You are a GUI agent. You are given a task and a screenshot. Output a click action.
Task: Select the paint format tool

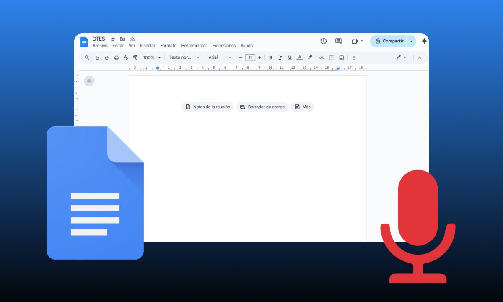pos(135,57)
